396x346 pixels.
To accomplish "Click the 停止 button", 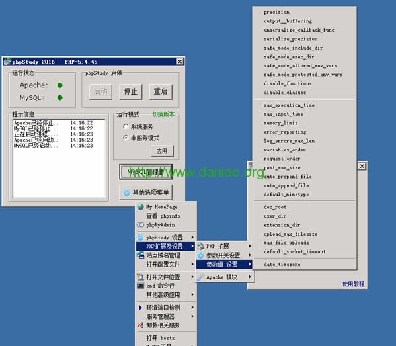I will [x=131, y=91].
